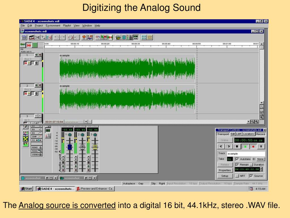The width and height of the screenshot is (290, 218).
Task: Click the stacked playlist icon at toolbar start
Action: [x=24, y=37]
